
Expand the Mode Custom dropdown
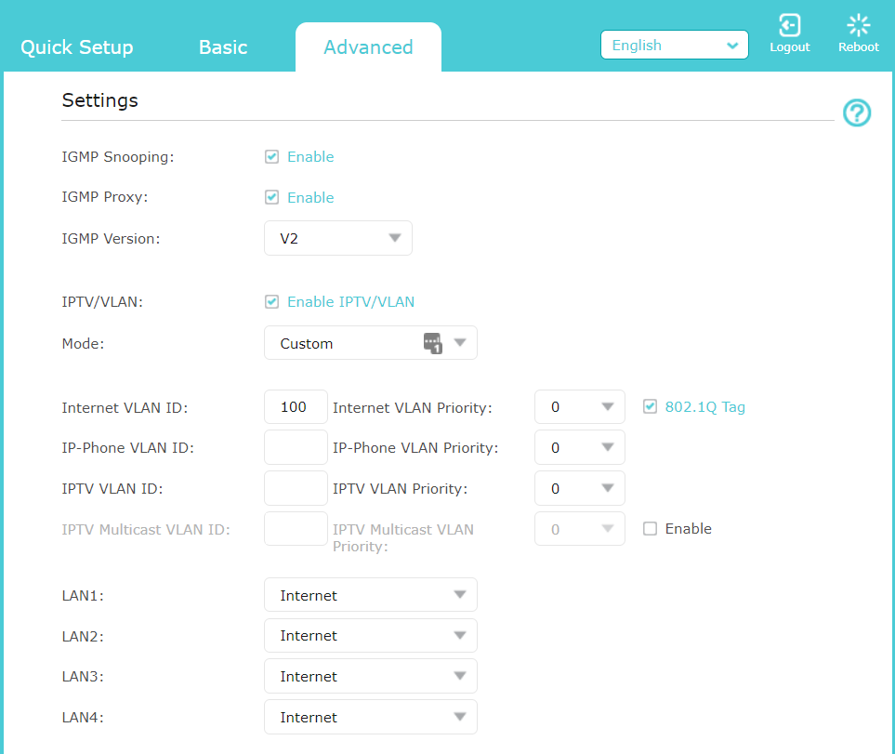pyautogui.click(x=370, y=343)
